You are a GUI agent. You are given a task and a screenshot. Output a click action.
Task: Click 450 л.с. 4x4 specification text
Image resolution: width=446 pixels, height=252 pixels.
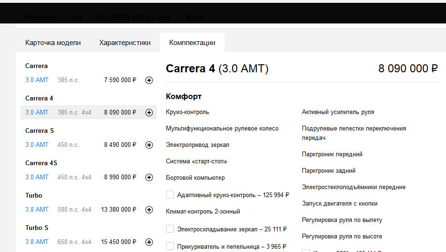click(74, 177)
